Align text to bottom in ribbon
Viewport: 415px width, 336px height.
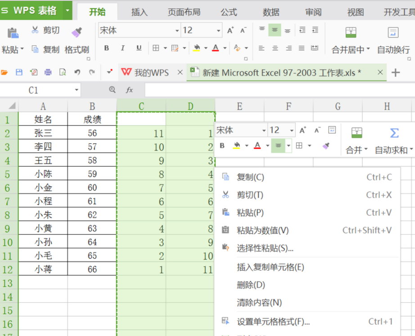click(x=288, y=30)
